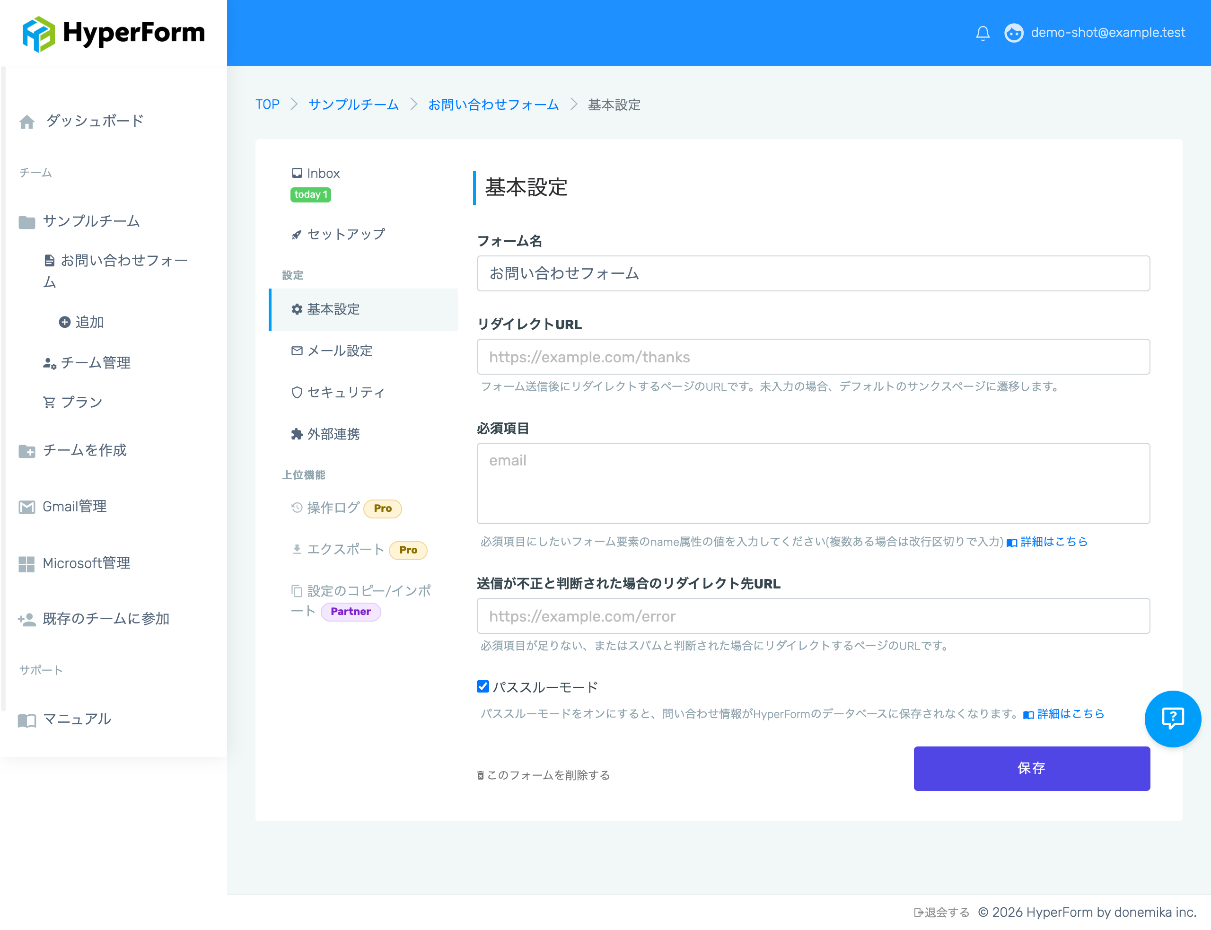Open チーム管理 in sidebar
This screenshot has width=1211, height=930.
pos(95,363)
